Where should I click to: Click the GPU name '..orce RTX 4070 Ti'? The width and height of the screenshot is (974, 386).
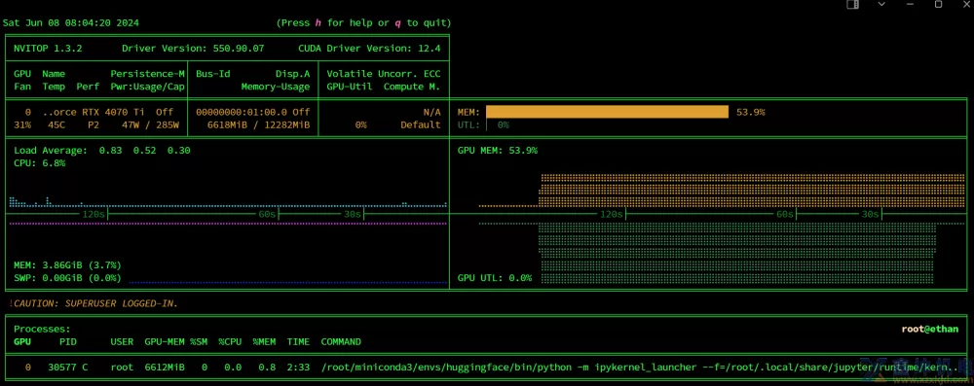pos(94,113)
